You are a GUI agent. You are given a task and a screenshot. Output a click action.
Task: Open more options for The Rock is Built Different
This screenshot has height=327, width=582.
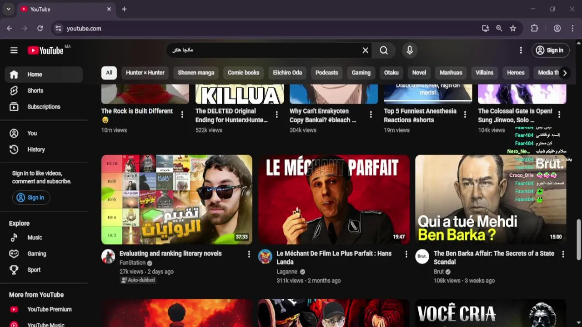pos(182,115)
